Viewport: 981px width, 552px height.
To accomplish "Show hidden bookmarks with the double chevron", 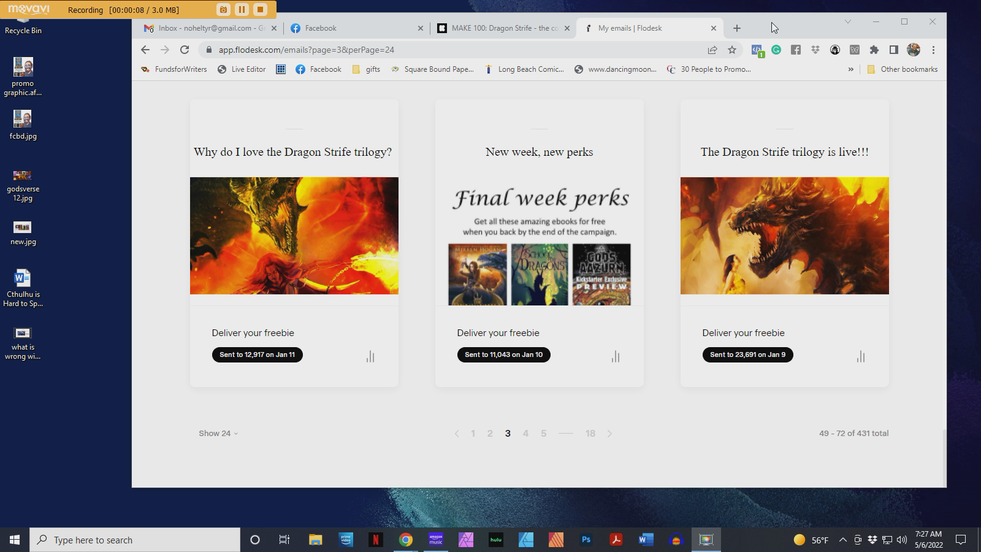I will 851,69.
